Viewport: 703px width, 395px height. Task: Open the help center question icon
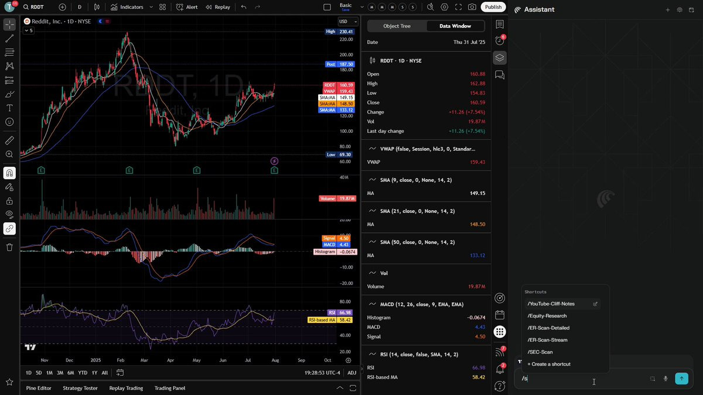click(x=500, y=386)
